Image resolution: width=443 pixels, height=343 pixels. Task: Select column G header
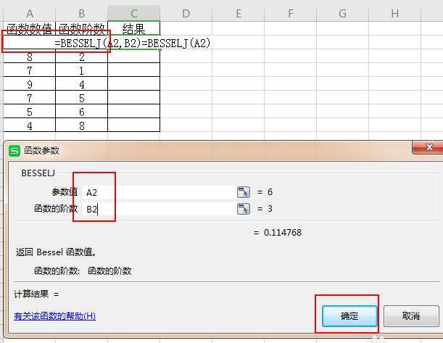click(342, 14)
